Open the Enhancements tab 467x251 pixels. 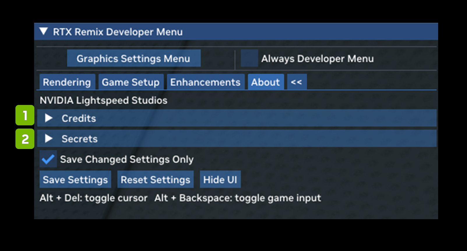coord(205,82)
